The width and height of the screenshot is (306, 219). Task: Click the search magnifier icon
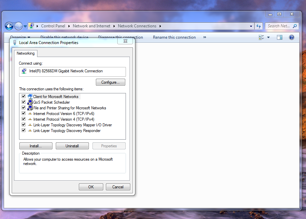295,26
